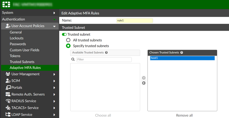This screenshot has height=118, width=229.
Task: Click the Filter search field
Action: click(104, 60)
